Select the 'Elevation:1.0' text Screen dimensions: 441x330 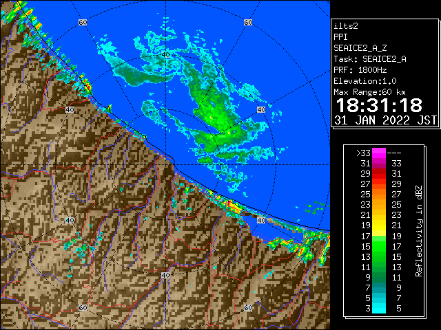[x=365, y=81]
